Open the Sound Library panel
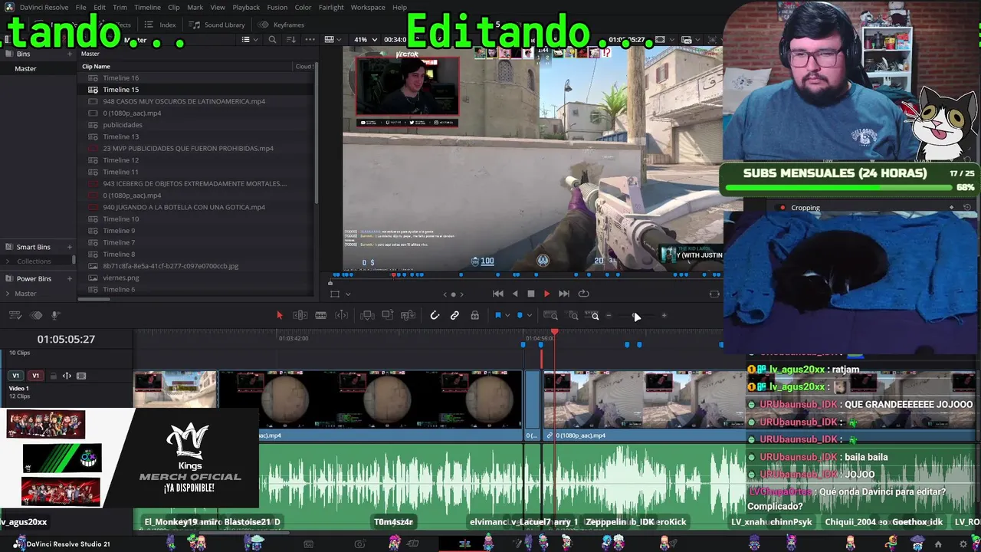The height and width of the screenshot is (552, 981). (x=217, y=25)
